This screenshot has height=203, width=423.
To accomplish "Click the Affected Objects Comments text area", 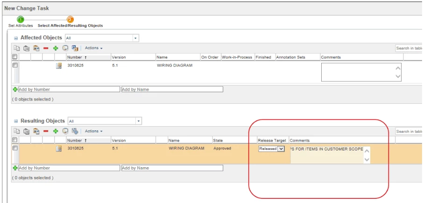I will tap(361, 72).
